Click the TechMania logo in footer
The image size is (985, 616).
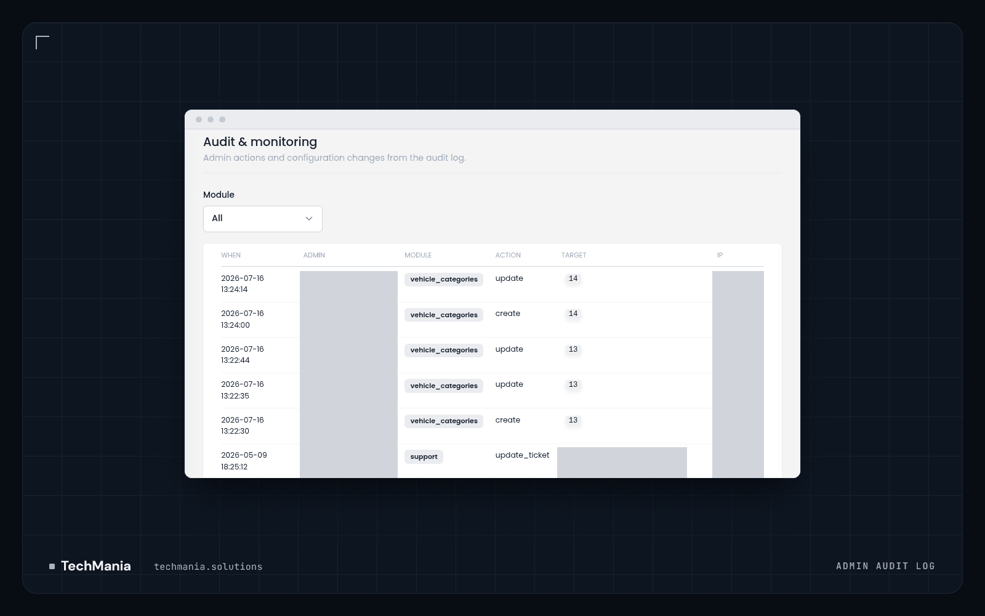pos(90,566)
